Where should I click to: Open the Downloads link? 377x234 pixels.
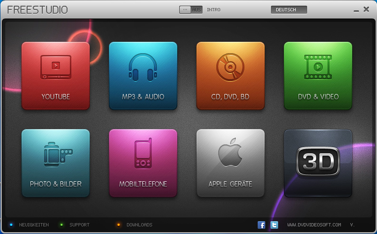(x=139, y=225)
